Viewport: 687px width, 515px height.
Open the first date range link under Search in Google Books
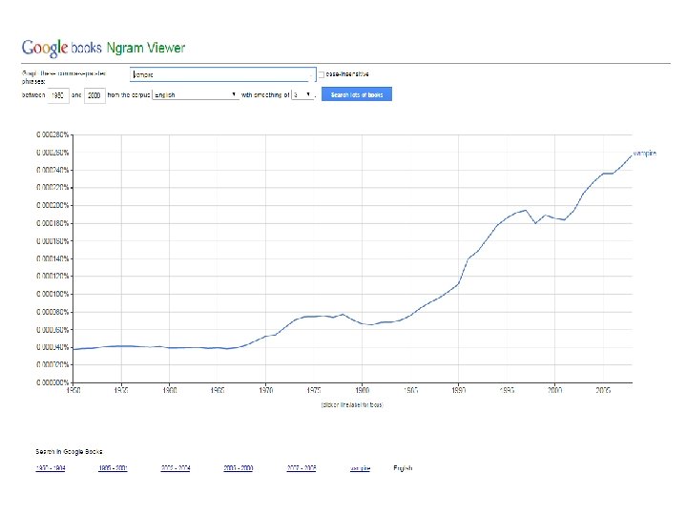coord(49,468)
